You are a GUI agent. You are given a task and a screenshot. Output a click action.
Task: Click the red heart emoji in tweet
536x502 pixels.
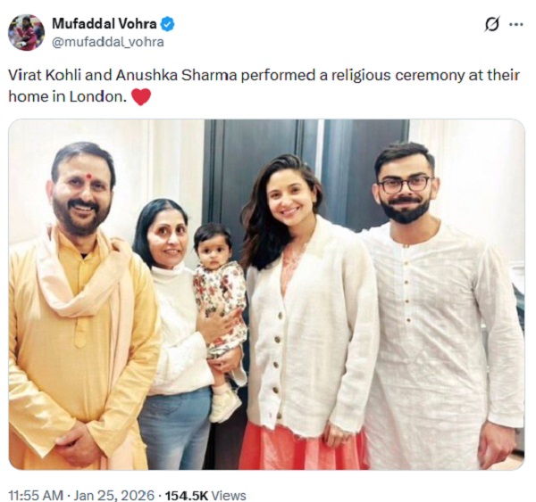(x=141, y=97)
